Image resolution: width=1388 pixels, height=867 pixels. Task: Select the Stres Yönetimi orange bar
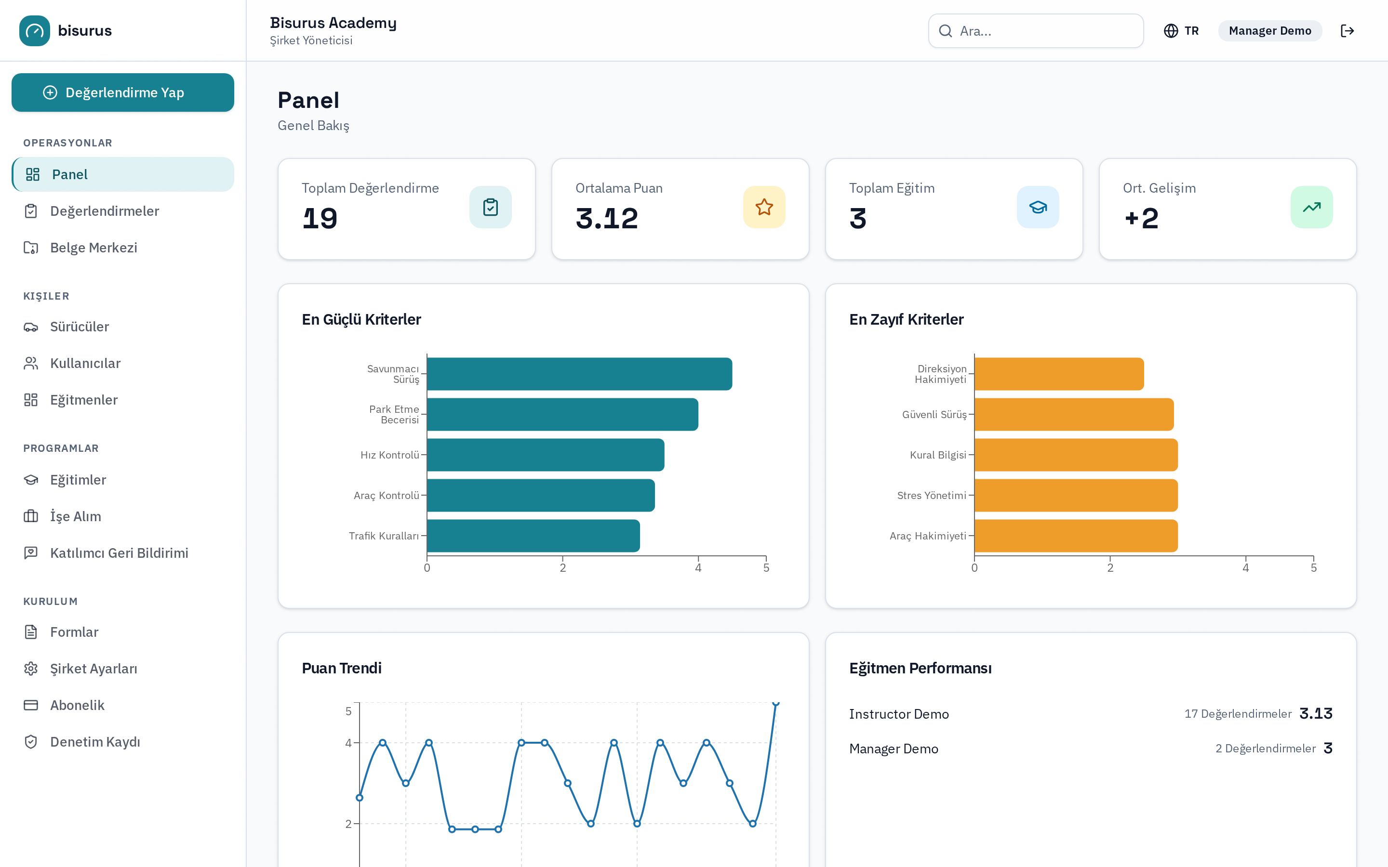point(1076,496)
